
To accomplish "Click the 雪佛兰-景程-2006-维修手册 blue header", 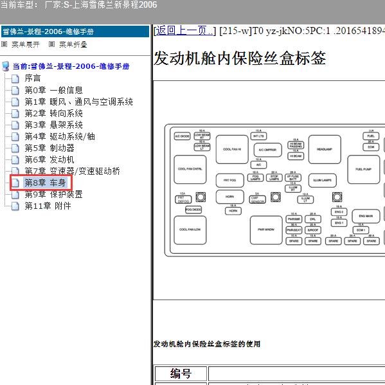I will click(x=75, y=31).
